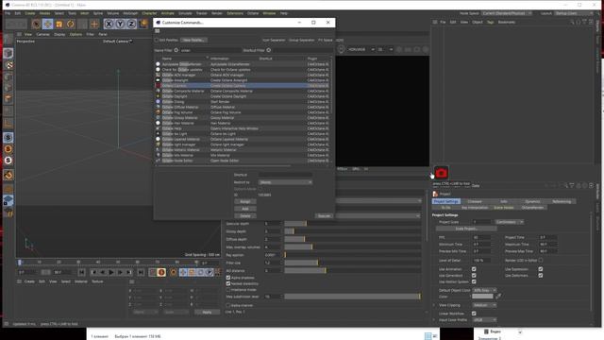Open the Project Scale units dropdown

click(x=509, y=222)
